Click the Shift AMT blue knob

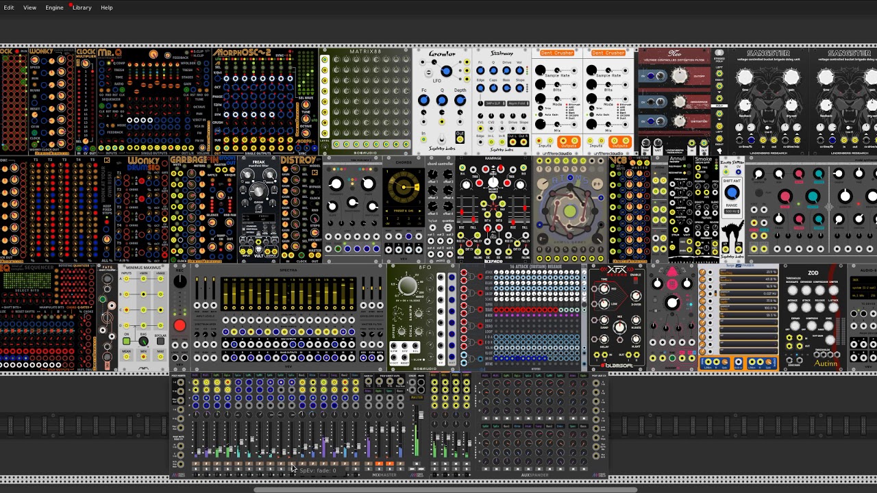coord(732,193)
